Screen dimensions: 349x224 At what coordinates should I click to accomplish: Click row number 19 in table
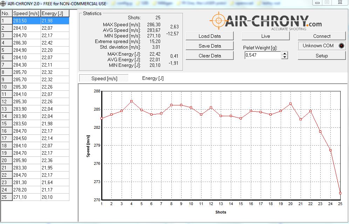(x=7, y=153)
